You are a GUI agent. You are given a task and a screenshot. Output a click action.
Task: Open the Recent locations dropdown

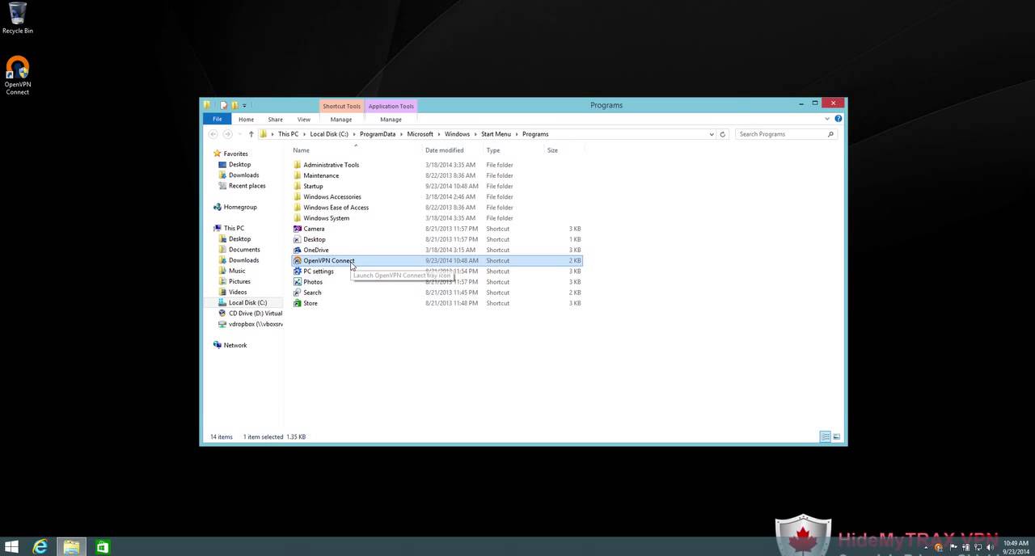239,134
